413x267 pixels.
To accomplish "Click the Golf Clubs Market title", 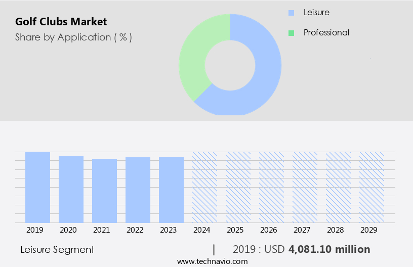I will pyautogui.click(x=61, y=22).
